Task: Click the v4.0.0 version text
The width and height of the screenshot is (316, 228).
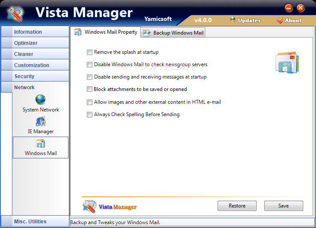Action: coord(203,20)
